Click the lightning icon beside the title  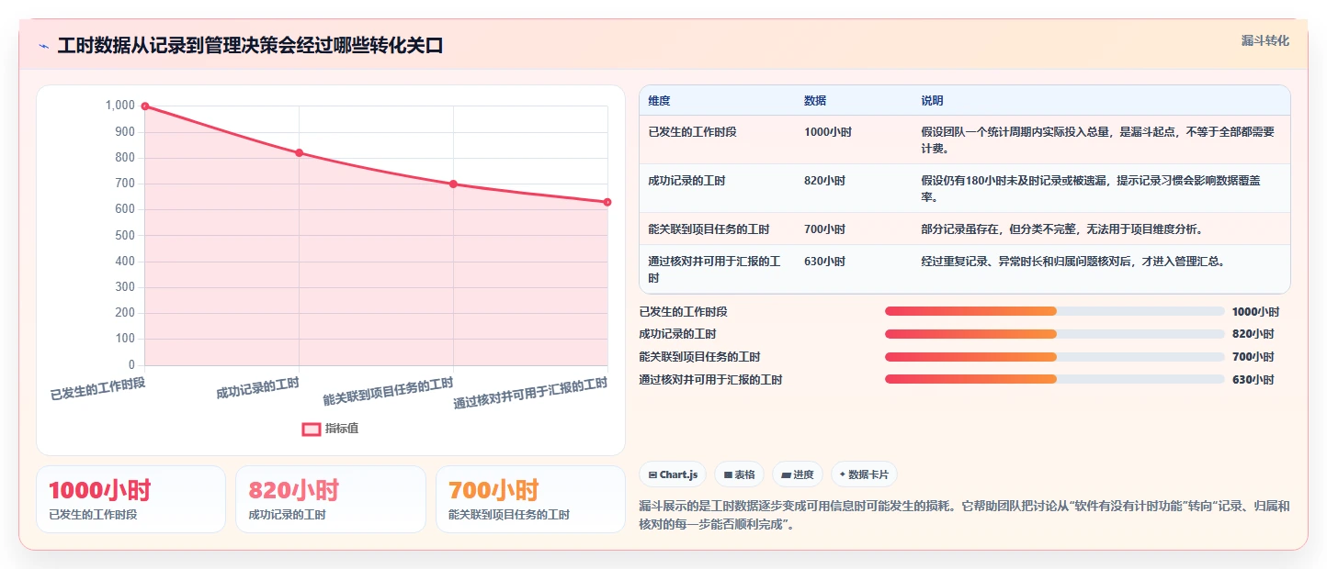43,46
